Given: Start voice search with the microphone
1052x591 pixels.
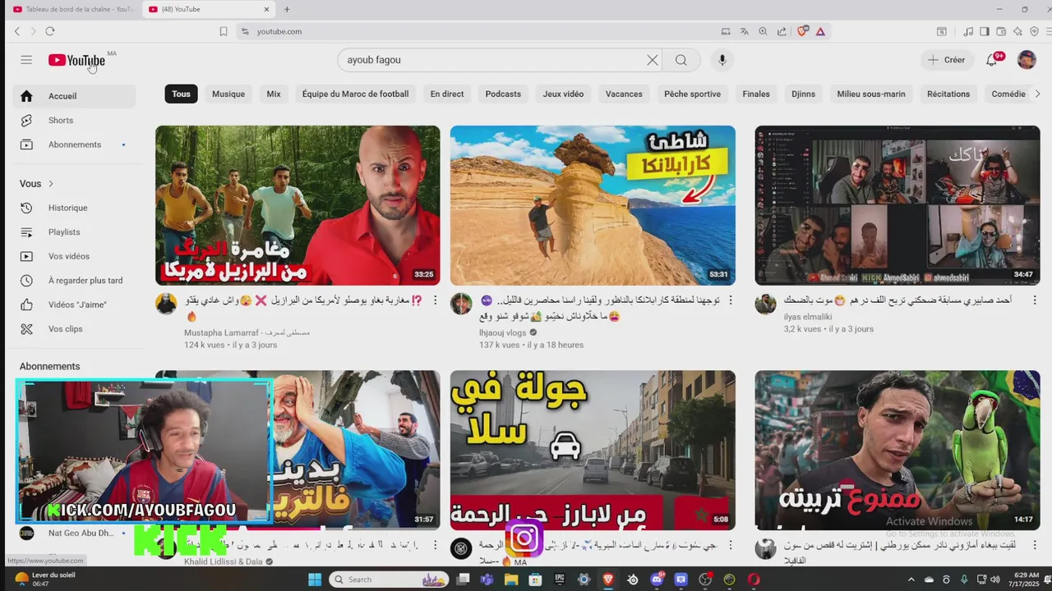Looking at the screenshot, I should coord(722,60).
